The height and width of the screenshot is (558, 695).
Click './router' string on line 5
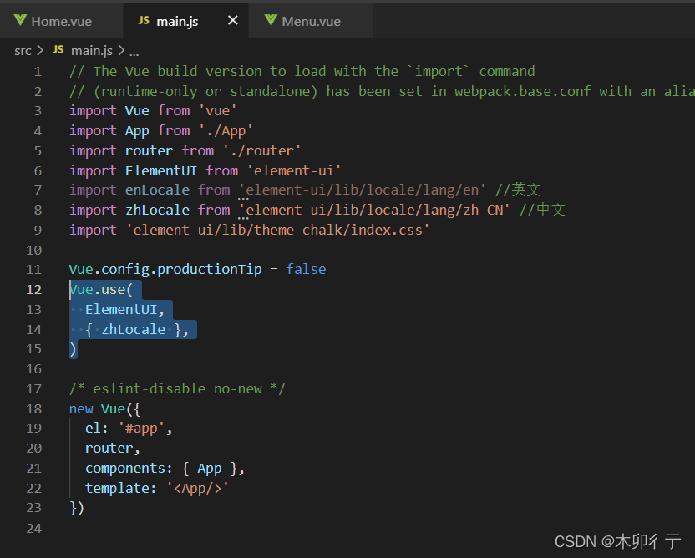tap(262, 150)
